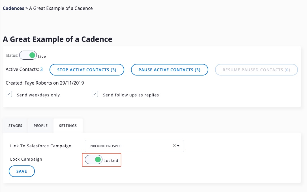Image resolution: width=307 pixels, height=192 pixels.
Task: Uncheck Send follow ups as replies checkbox
Action: (95, 94)
